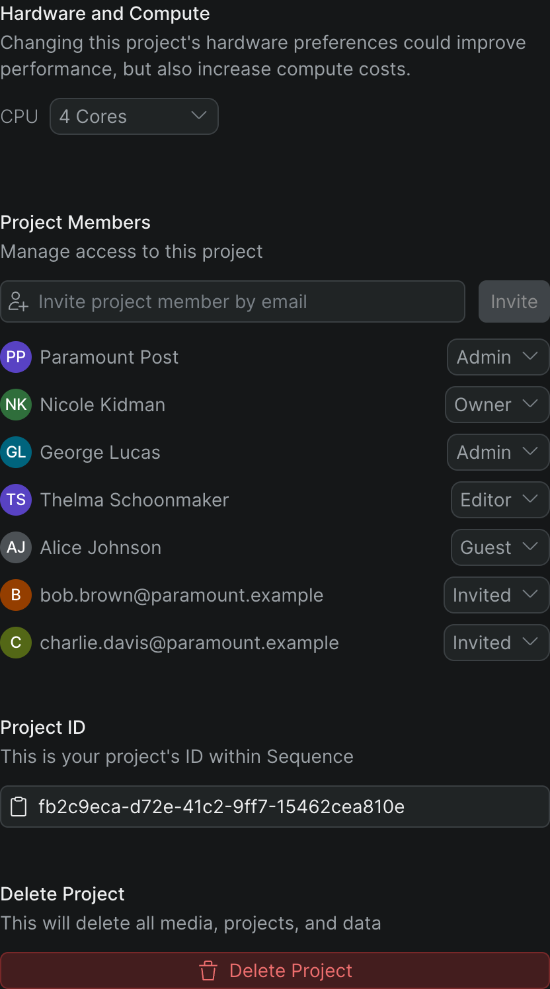Click the Invite button
The width and height of the screenshot is (550, 989).
coord(514,301)
